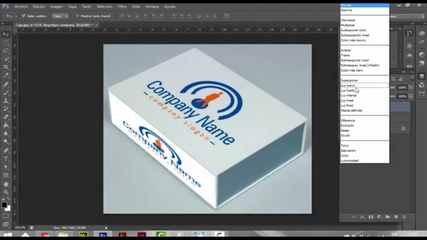Delete layer trash icon
This screenshot has height=240, width=427.
click(404, 217)
